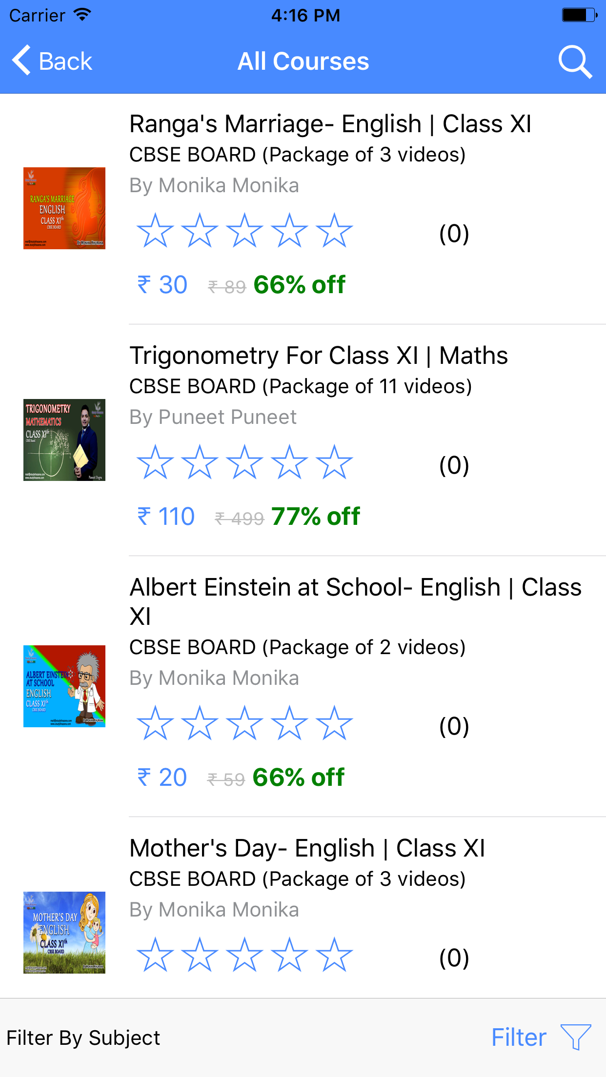Tap the Filter By Subject label
The image size is (606, 1077).
[x=83, y=1038]
